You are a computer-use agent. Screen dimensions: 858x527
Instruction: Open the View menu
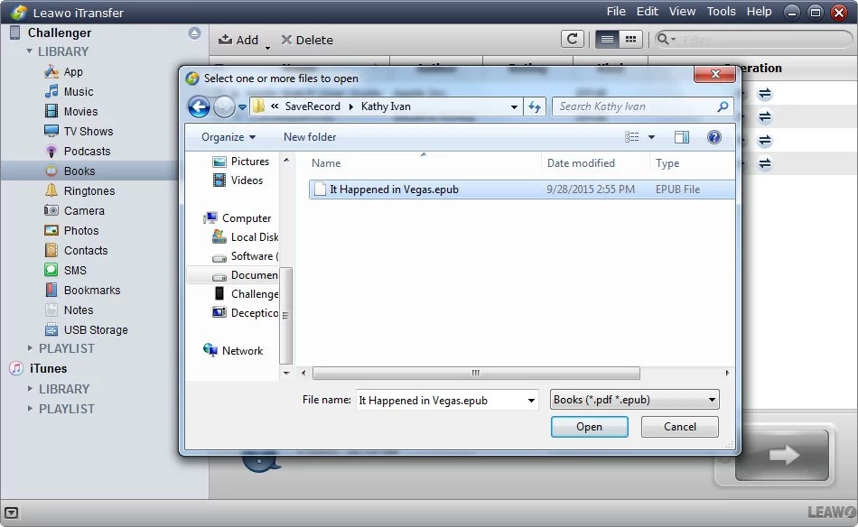click(682, 11)
